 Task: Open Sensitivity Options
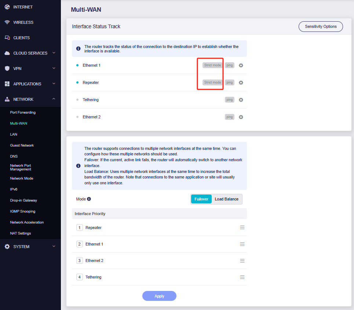pos(321,26)
